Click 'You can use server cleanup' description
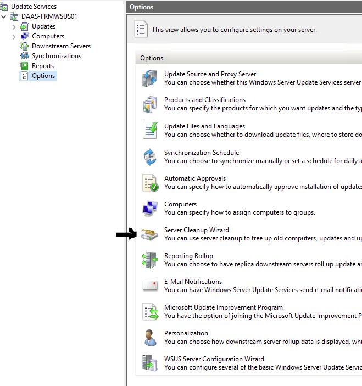 coord(263,238)
